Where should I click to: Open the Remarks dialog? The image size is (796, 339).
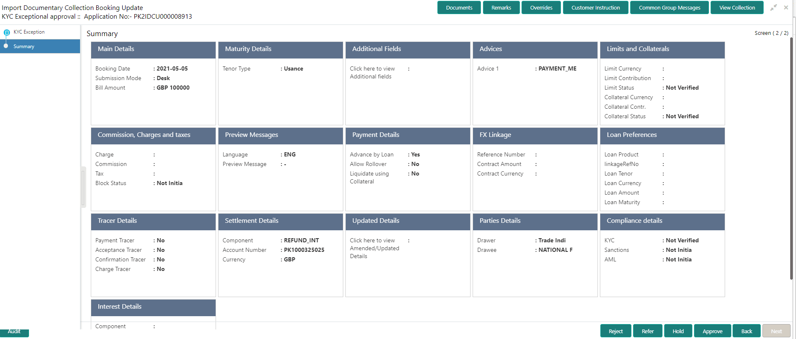pos(501,7)
